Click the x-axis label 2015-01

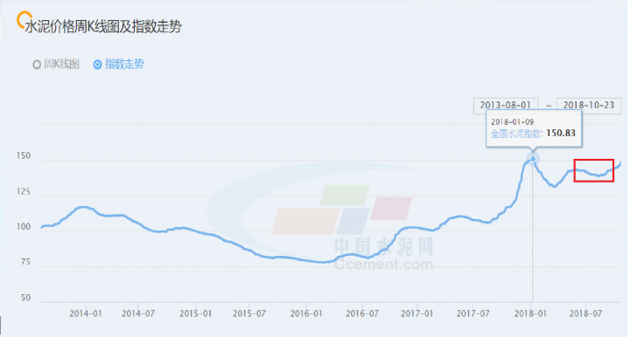click(x=196, y=313)
